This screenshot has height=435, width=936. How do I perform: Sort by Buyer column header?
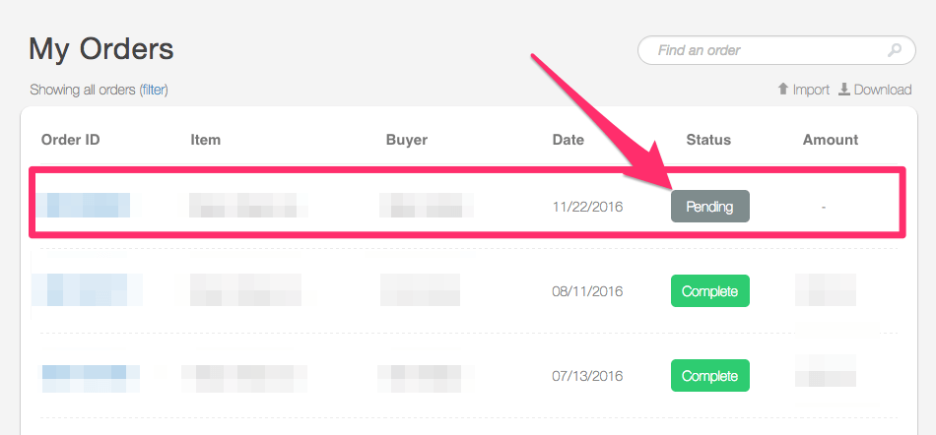tap(406, 140)
